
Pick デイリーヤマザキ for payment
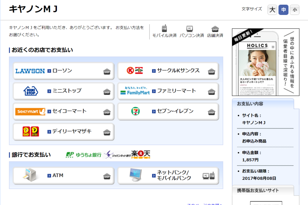[63, 132]
